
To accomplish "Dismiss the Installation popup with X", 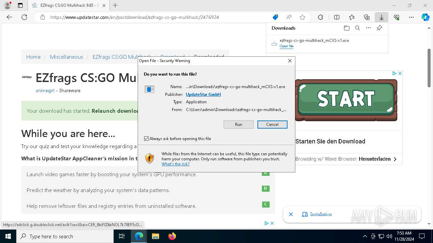I will click(x=291, y=214).
